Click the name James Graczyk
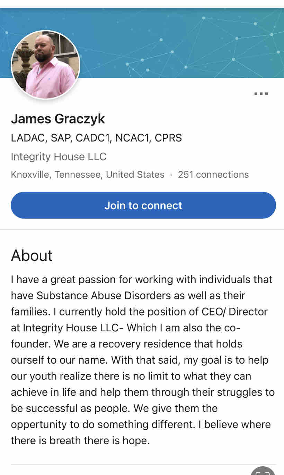 58,119
